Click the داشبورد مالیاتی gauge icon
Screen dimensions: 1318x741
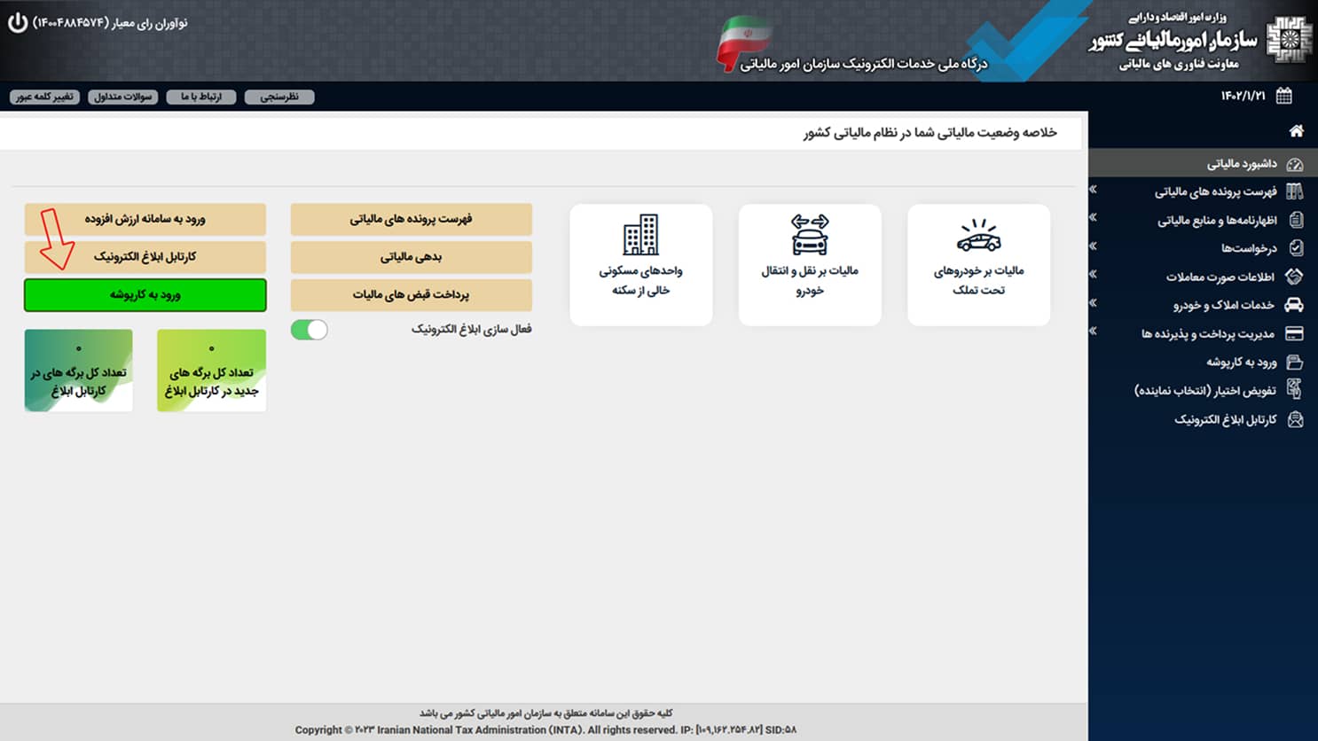point(1295,164)
